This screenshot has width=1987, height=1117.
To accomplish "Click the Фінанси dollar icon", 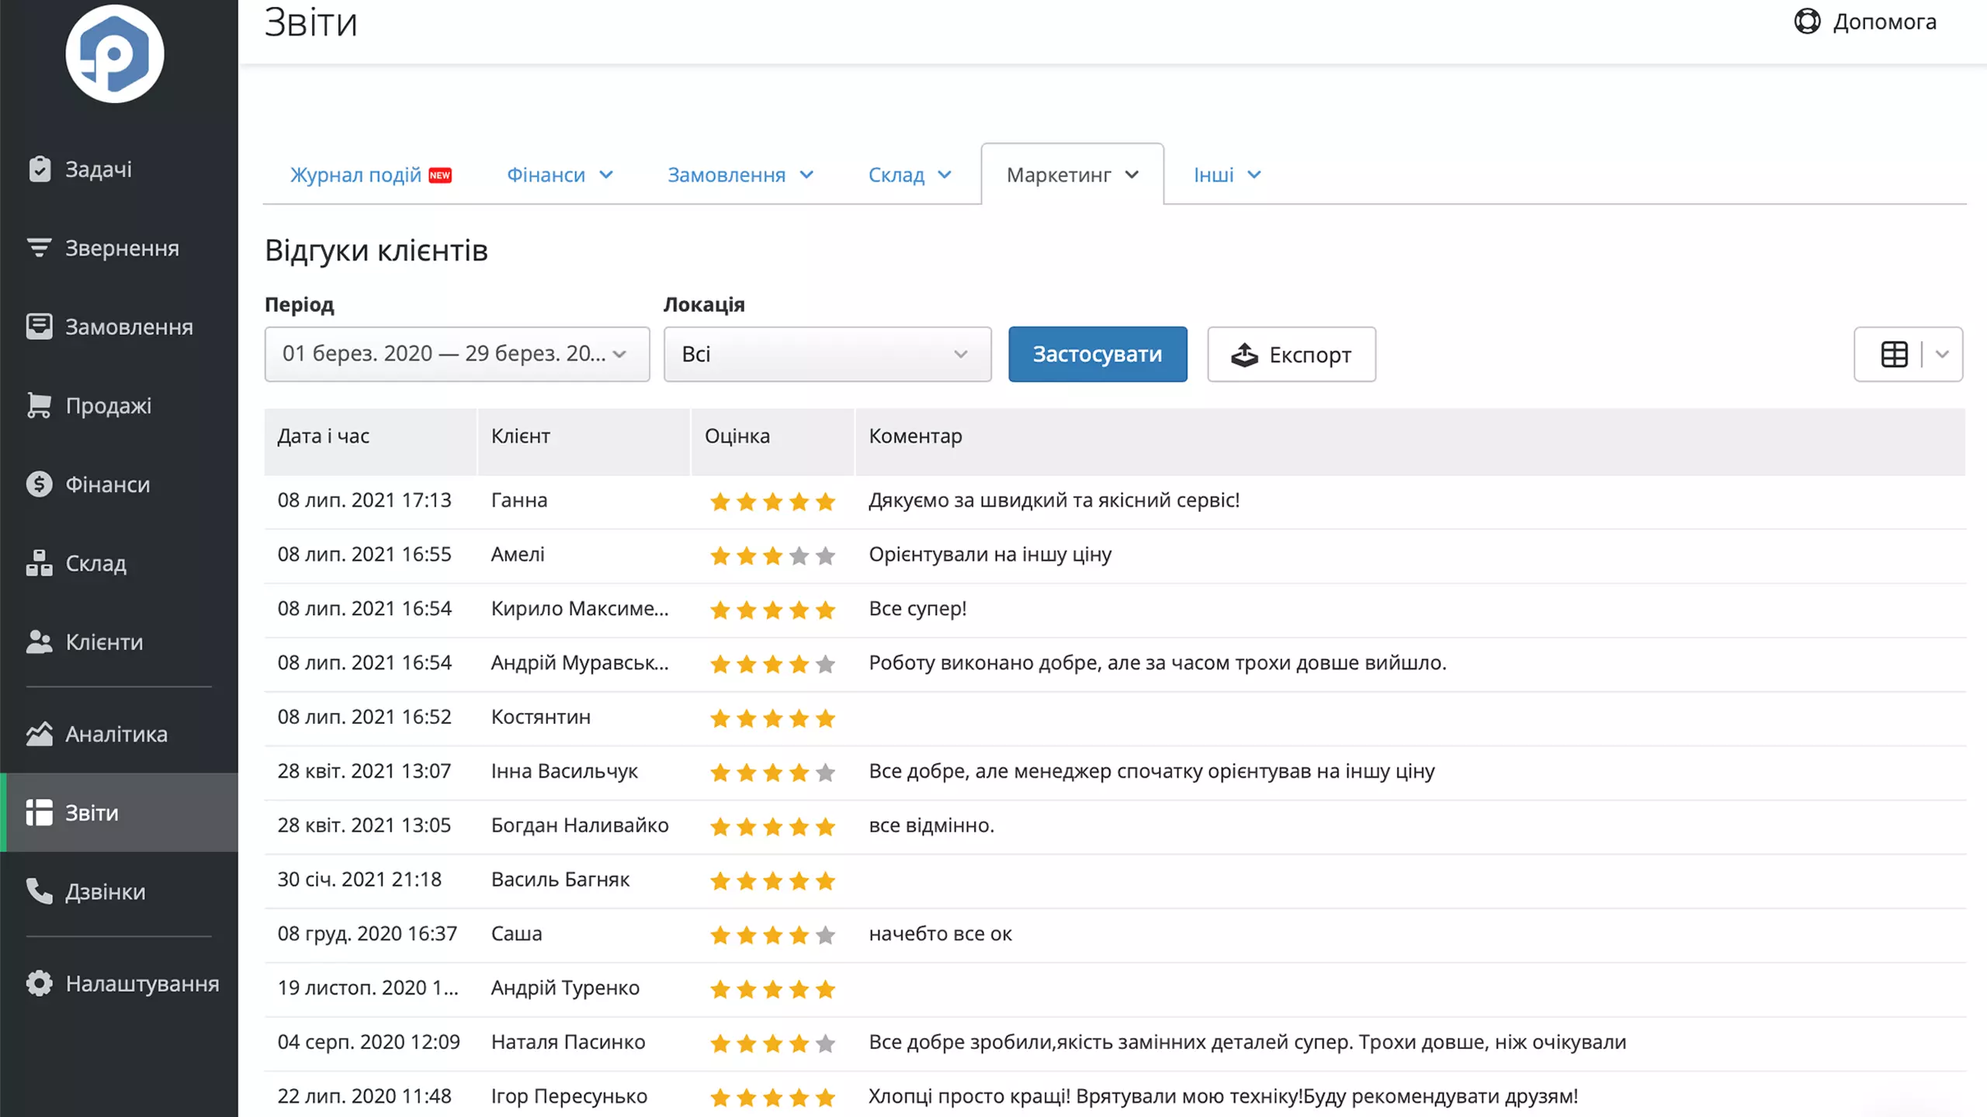I will tap(39, 484).
